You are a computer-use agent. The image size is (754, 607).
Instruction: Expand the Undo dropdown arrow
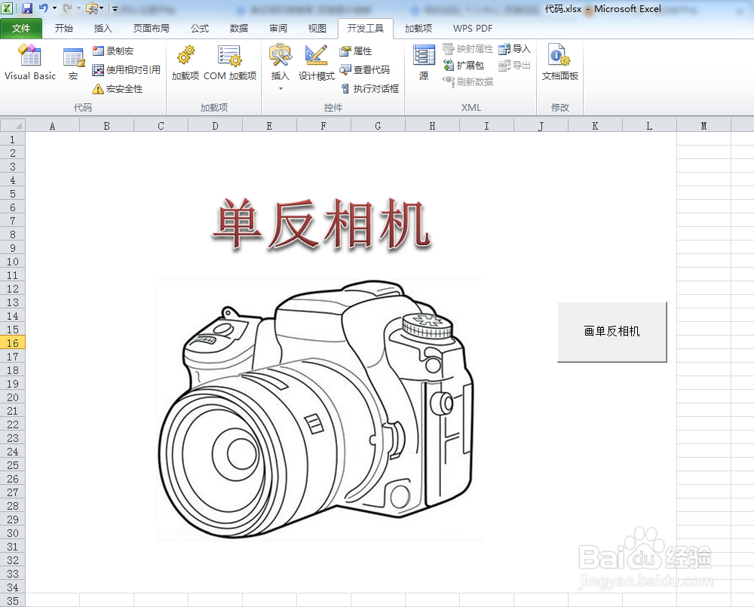point(53,8)
